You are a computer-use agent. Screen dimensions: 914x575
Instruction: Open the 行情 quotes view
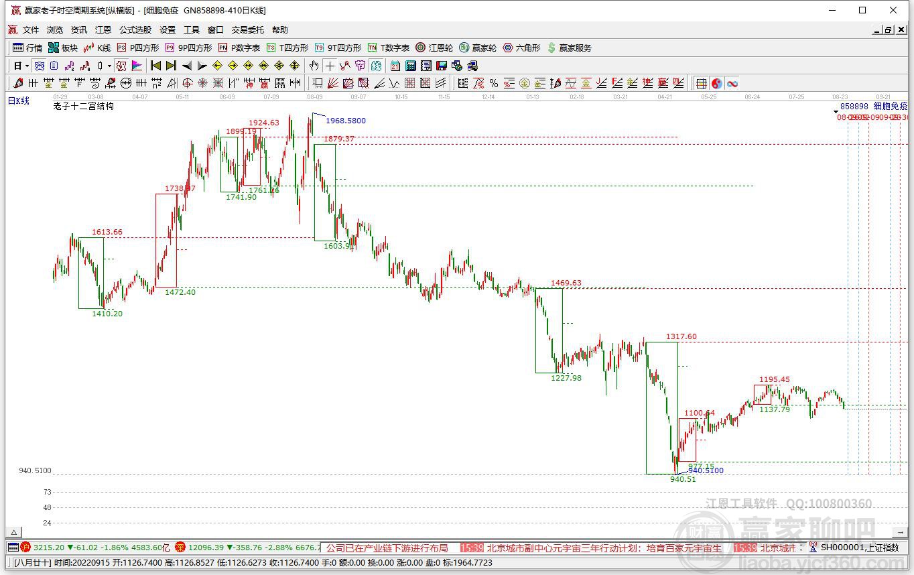tap(27, 48)
